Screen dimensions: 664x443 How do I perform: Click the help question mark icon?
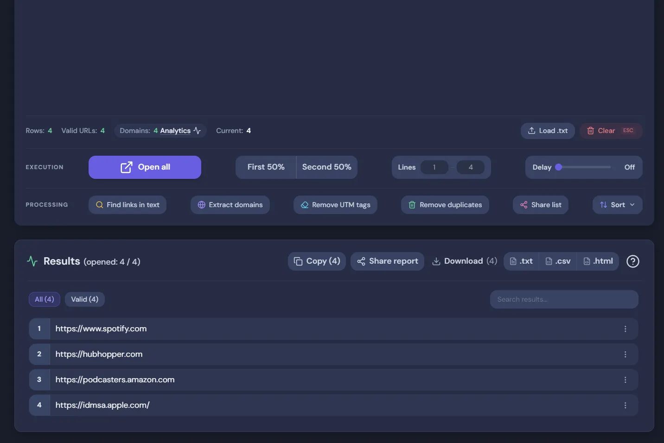[x=633, y=261]
